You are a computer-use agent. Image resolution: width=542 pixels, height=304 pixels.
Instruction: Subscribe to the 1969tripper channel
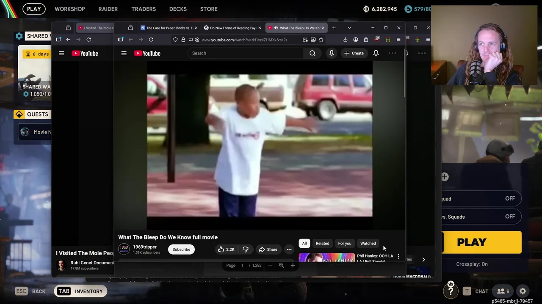[x=181, y=249]
